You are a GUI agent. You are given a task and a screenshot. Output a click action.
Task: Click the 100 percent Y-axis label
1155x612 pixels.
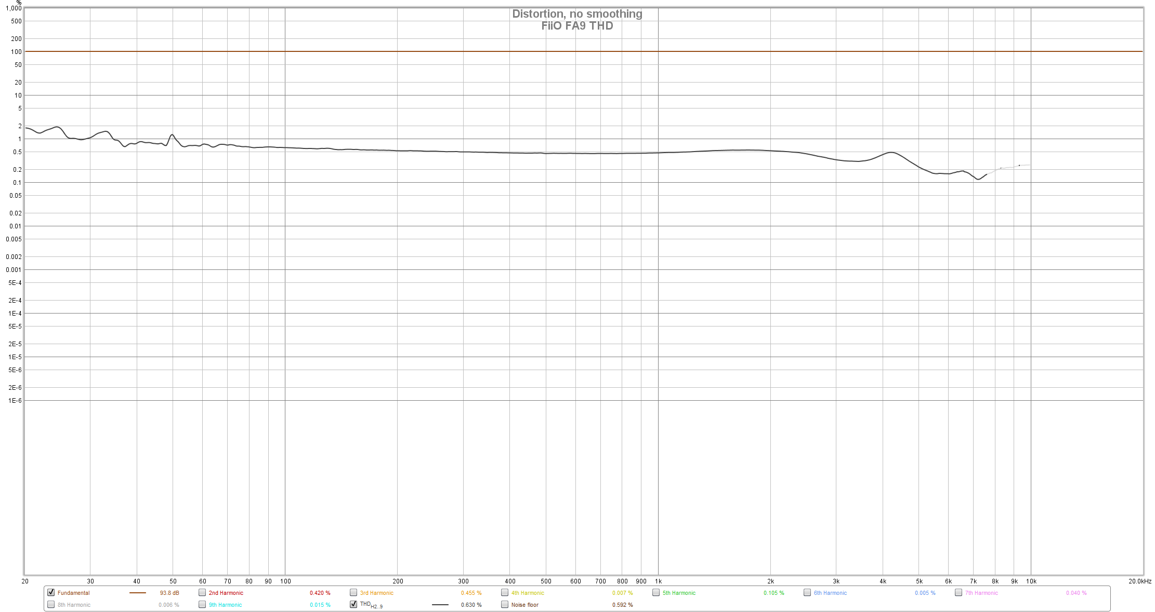pyautogui.click(x=16, y=52)
